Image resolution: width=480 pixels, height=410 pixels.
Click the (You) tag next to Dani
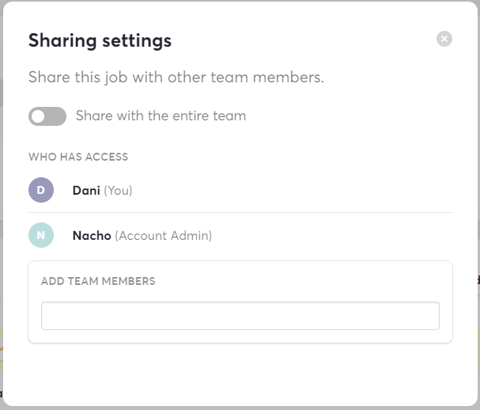(x=118, y=191)
